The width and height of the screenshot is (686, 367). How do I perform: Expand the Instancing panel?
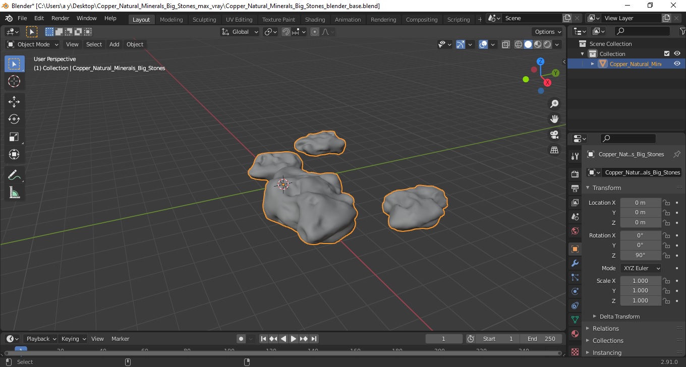point(607,352)
